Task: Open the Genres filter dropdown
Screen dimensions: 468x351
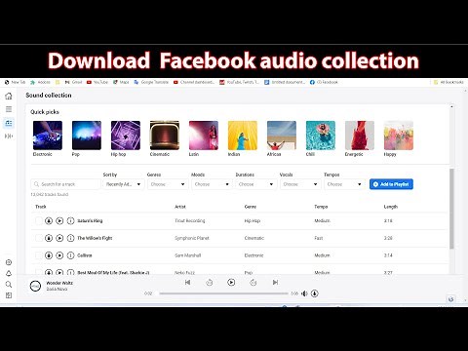Action: point(168,184)
